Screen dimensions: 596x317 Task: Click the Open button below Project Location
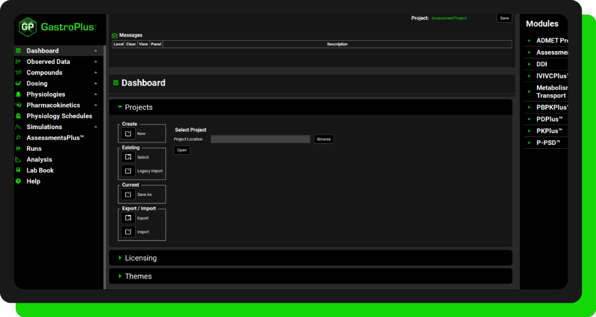[182, 150]
